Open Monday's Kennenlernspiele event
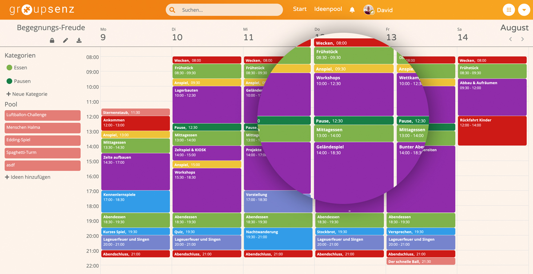533x274 pixels. (x=135, y=201)
